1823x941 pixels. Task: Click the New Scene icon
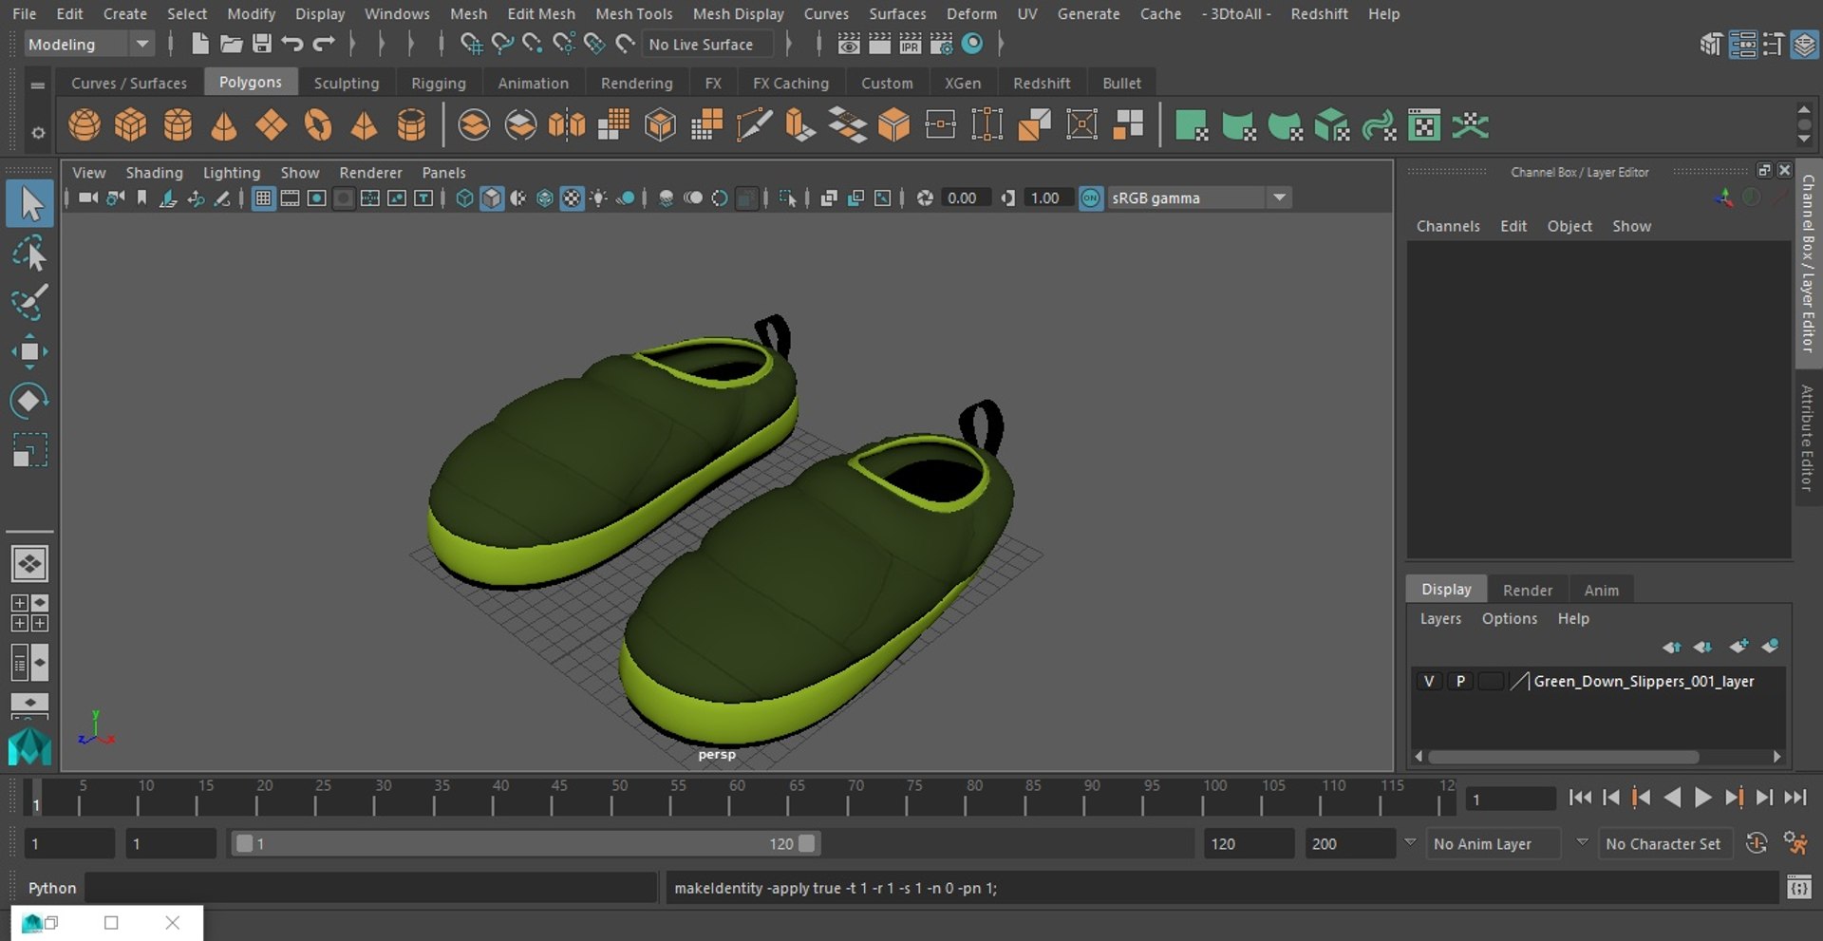tap(199, 44)
